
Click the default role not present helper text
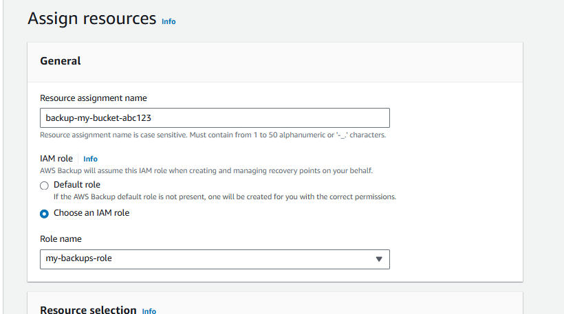[x=225, y=197]
